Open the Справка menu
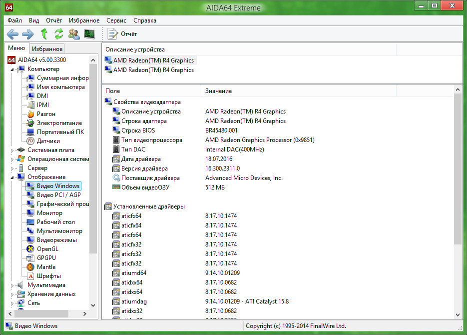Viewport: 467px width, 335px height. click(145, 20)
